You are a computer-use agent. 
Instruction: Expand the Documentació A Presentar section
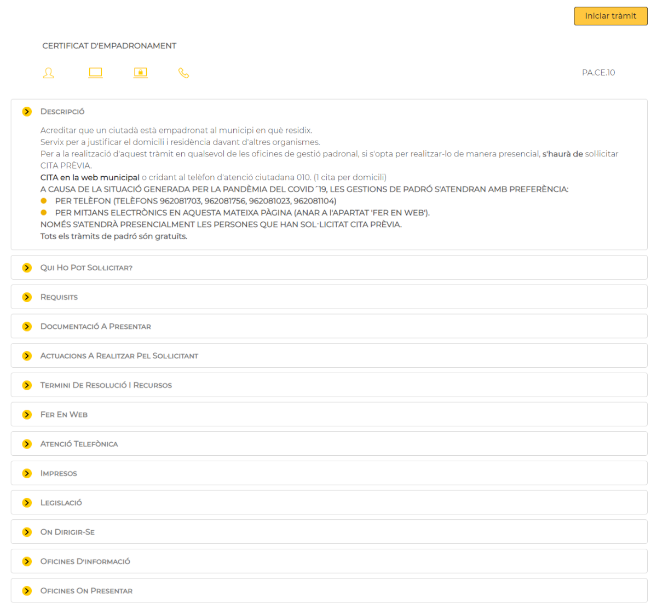click(x=96, y=327)
